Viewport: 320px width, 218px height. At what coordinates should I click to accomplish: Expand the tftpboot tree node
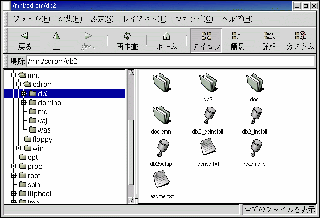coord(14,194)
